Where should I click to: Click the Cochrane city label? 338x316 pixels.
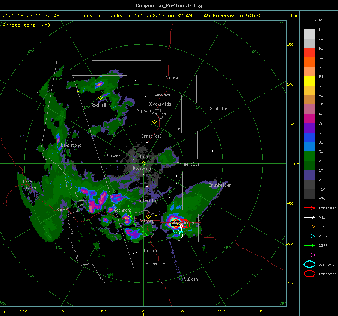tap(123, 210)
